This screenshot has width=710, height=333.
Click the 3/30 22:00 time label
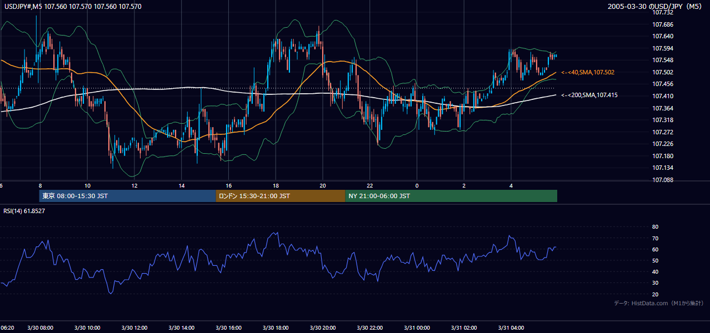[370, 328]
